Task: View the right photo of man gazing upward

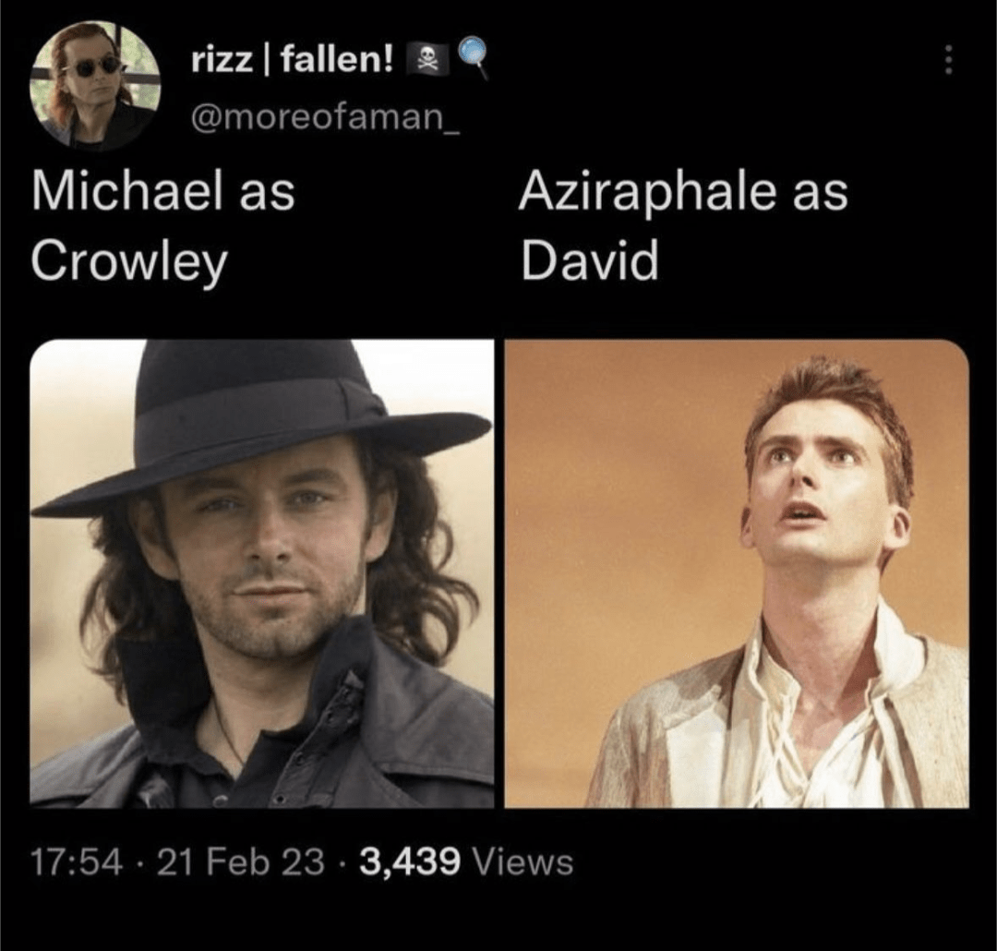Action: (737, 573)
